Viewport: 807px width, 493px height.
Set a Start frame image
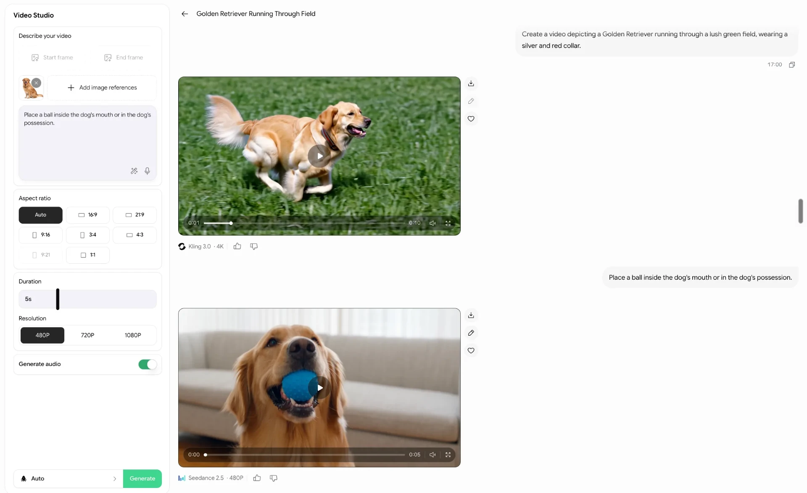52,58
